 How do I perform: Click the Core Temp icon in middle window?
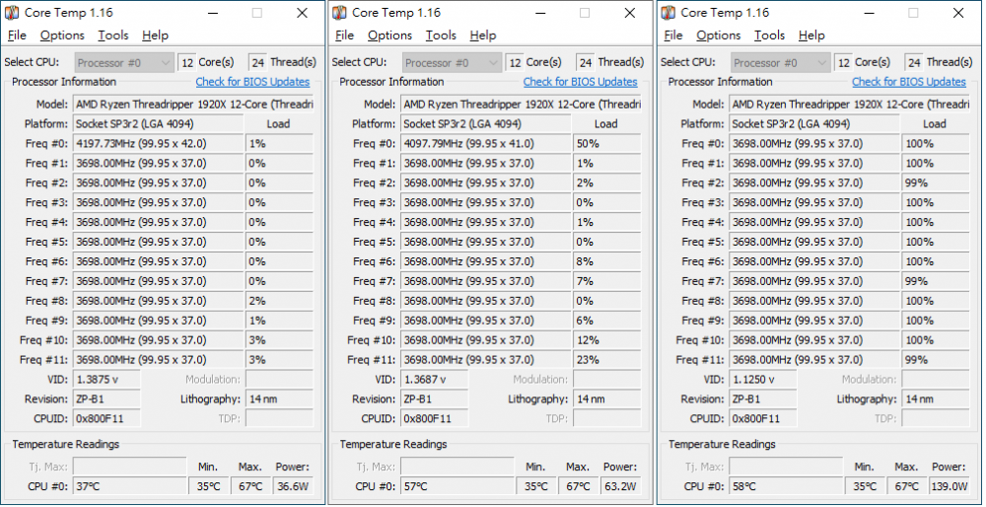coord(339,13)
